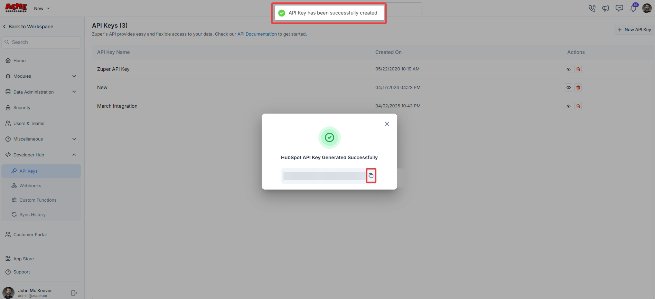This screenshot has width=655, height=299.
Task: Expand the Modules section
Action: (x=41, y=76)
